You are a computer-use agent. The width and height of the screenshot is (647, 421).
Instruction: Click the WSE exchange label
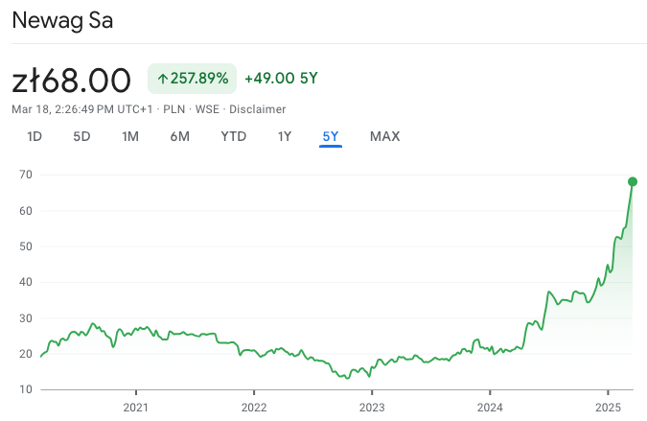pos(206,109)
